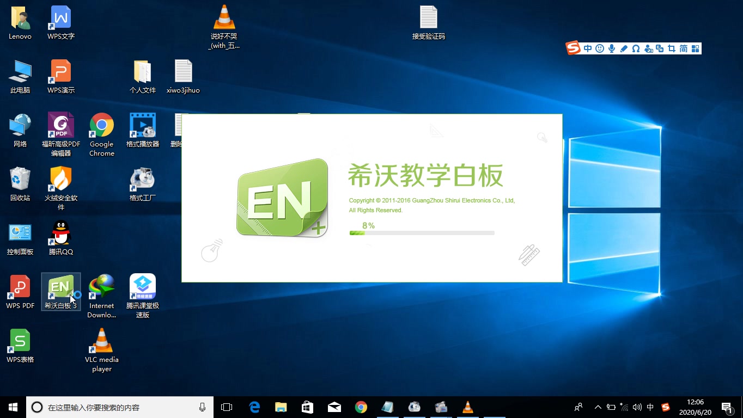The height and width of the screenshot is (418, 743).
Task: Launch WPS PDF desktop shortcut
Action: [x=20, y=292]
